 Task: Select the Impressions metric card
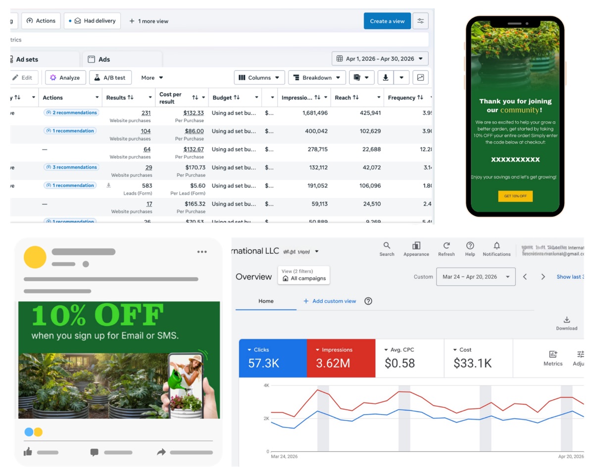click(x=341, y=358)
